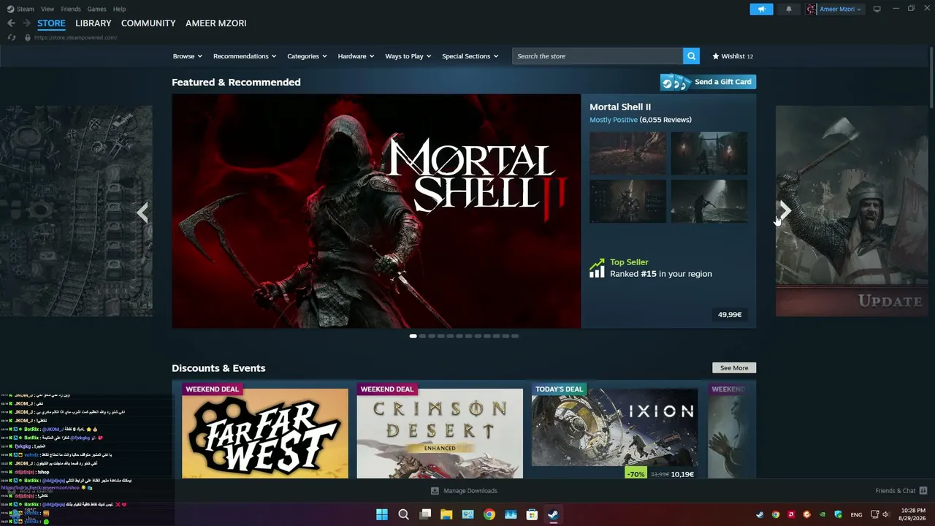Open Mortal Shell II's Mostly Positive reviews link
The image size is (935, 526).
(614, 120)
